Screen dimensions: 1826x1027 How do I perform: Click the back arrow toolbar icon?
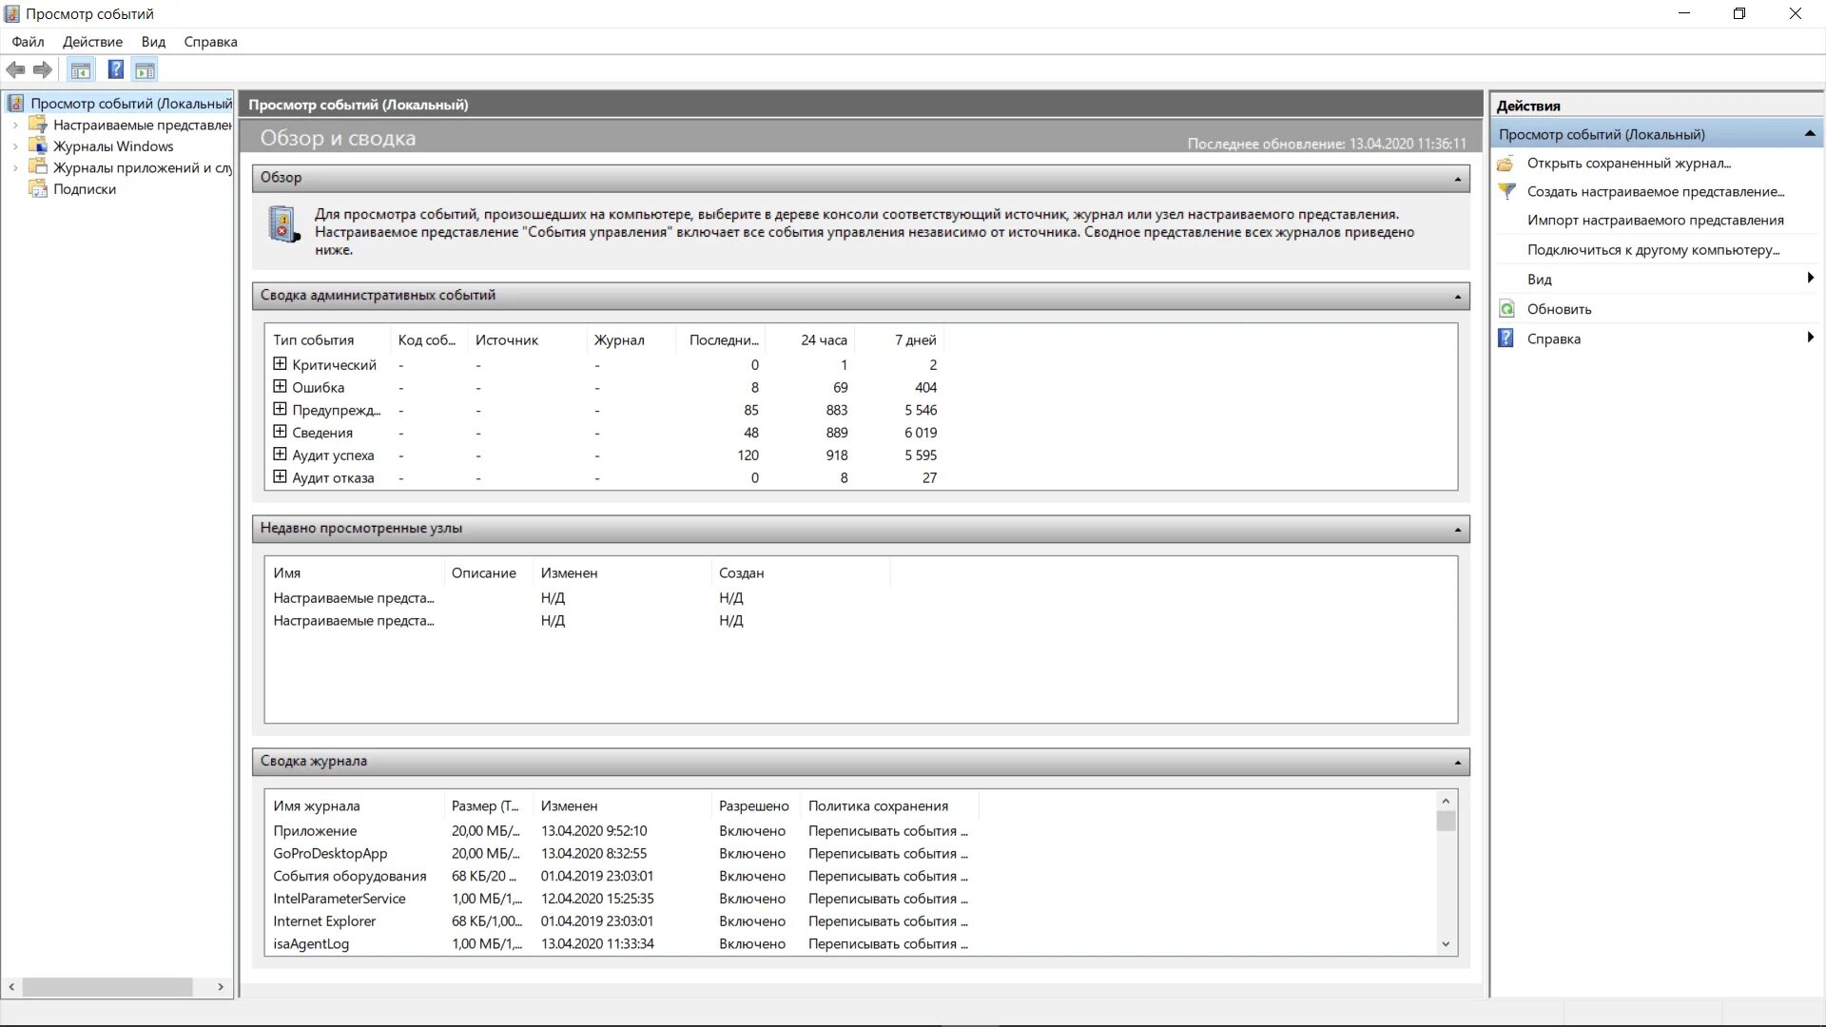[15, 69]
